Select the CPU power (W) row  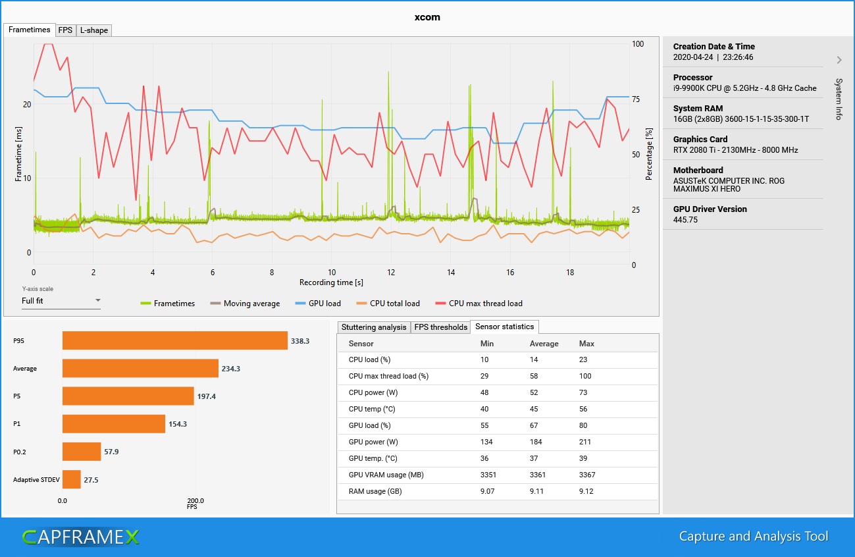498,392
